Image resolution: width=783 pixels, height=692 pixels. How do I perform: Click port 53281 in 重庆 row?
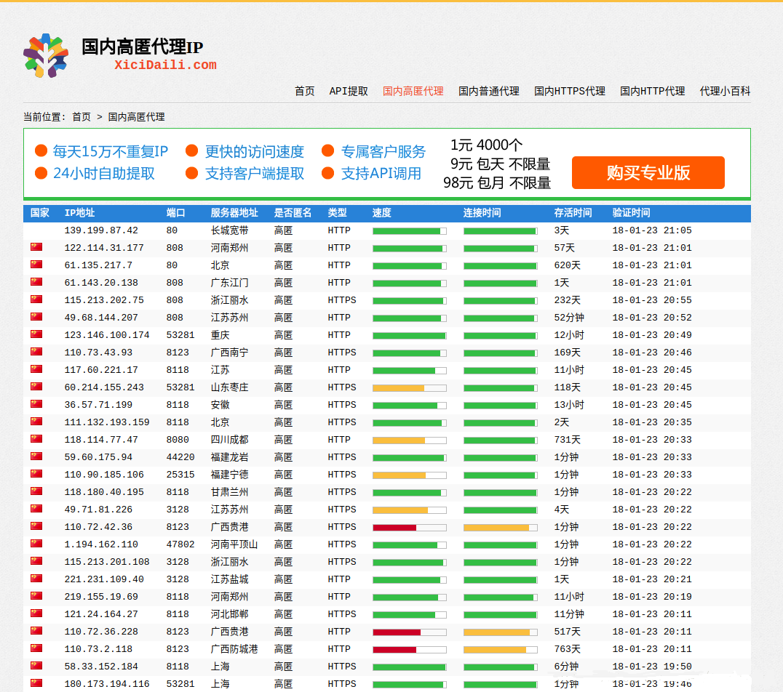click(180, 335)
